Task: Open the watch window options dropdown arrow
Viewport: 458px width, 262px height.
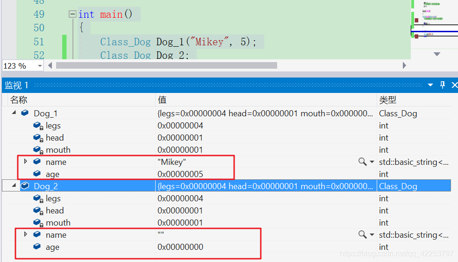Action: (430, 85)
